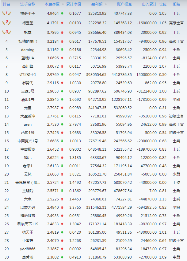The height and width of the screenshot is (261, 187).
Task: Click green down arrow in 红谷骑士1 row
Action: 62,75
